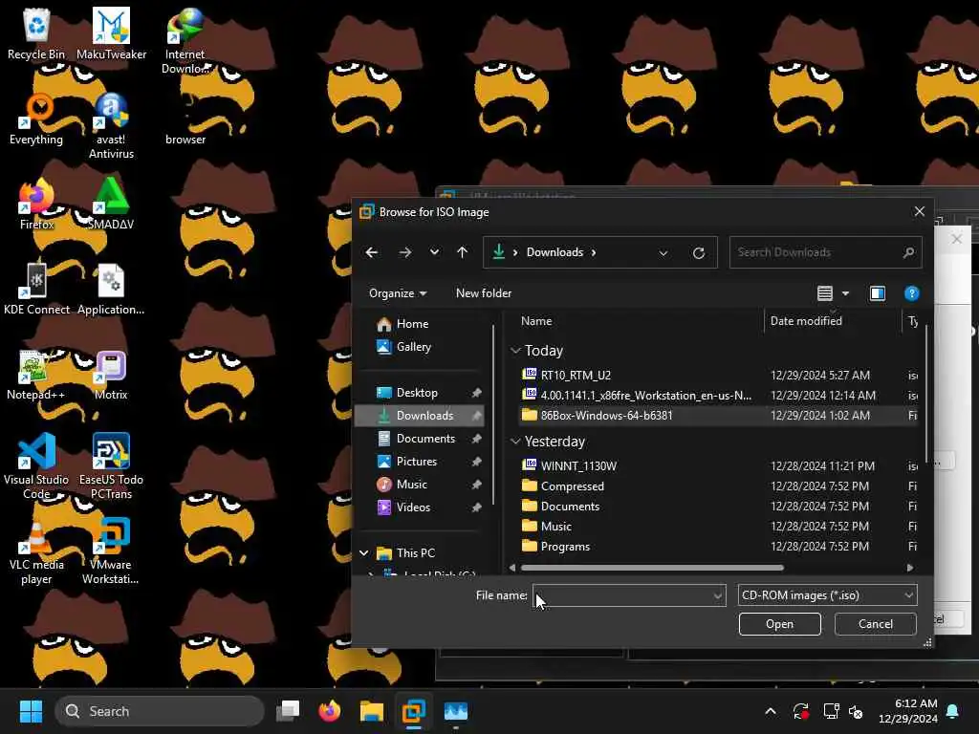Select the Notepad++ desktop icon

[36, 374]
